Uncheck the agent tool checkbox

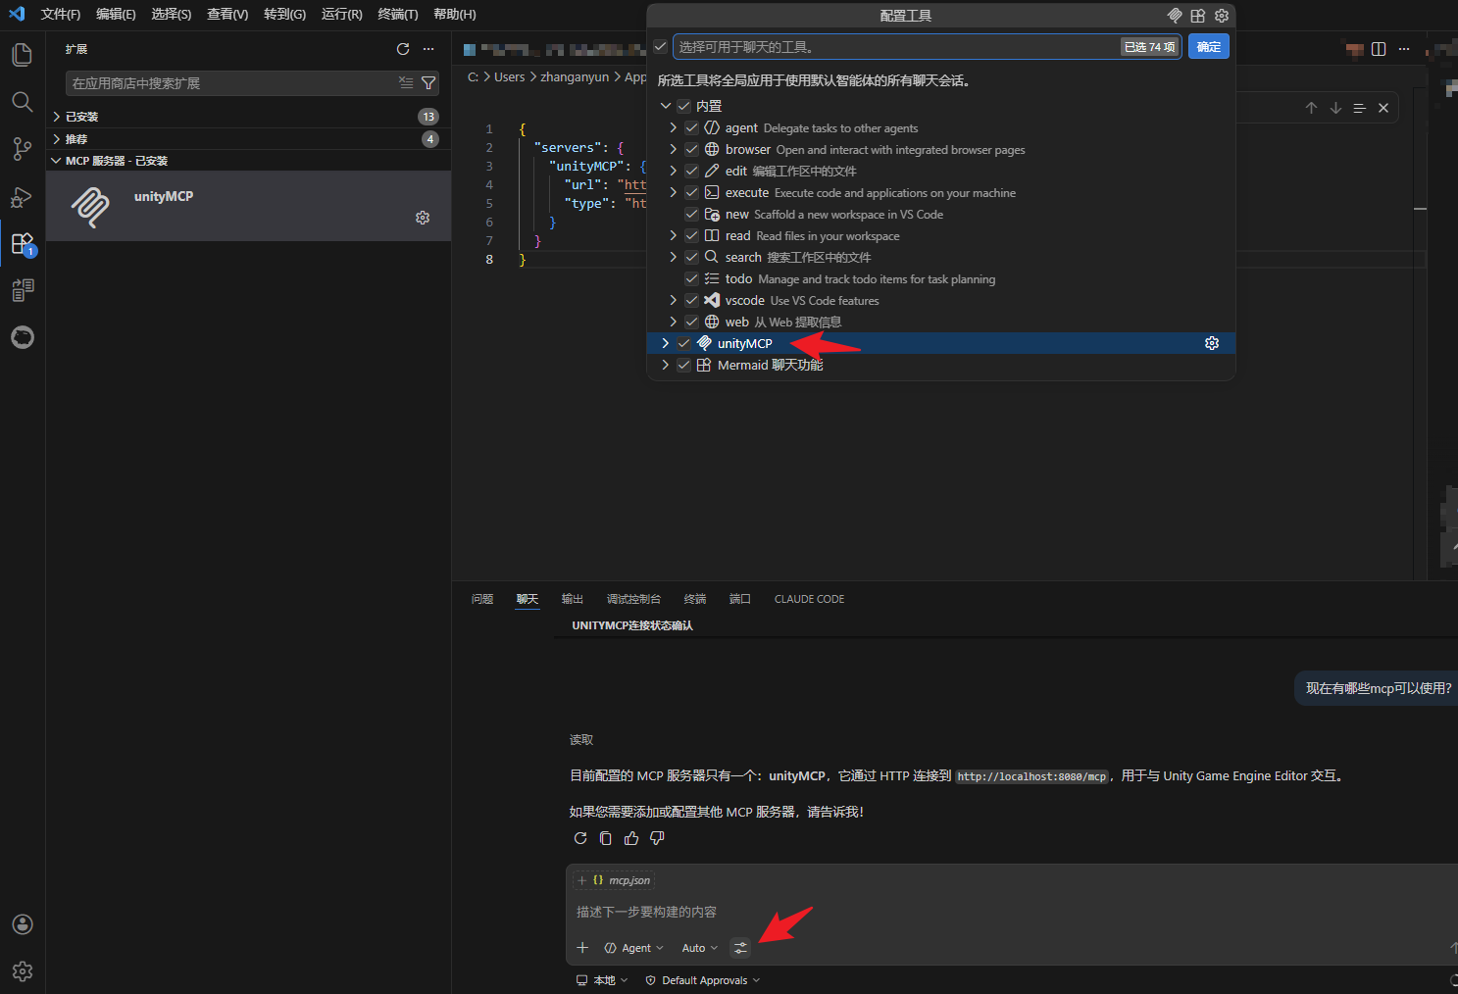[x=692, y=127]
